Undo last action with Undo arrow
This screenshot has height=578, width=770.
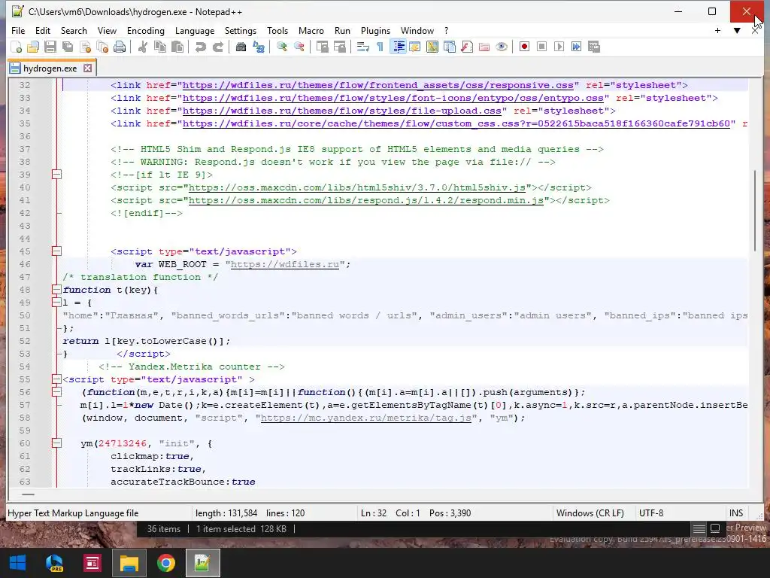point(200,47)
